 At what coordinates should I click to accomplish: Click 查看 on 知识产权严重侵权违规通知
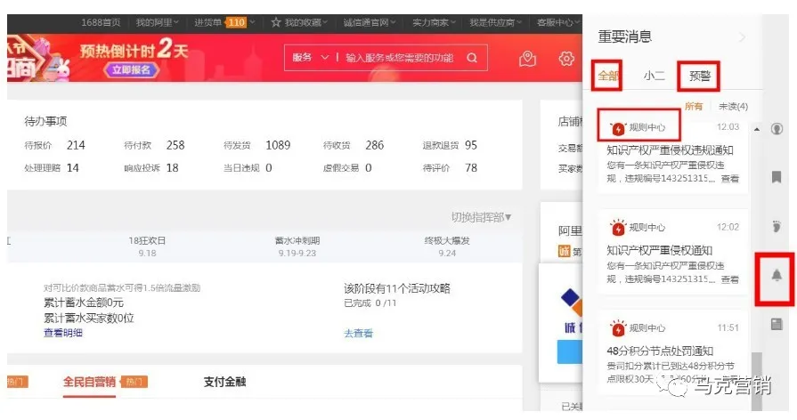point(730,179)
